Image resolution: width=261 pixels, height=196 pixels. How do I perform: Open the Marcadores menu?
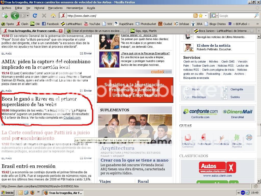click(55, 8)
